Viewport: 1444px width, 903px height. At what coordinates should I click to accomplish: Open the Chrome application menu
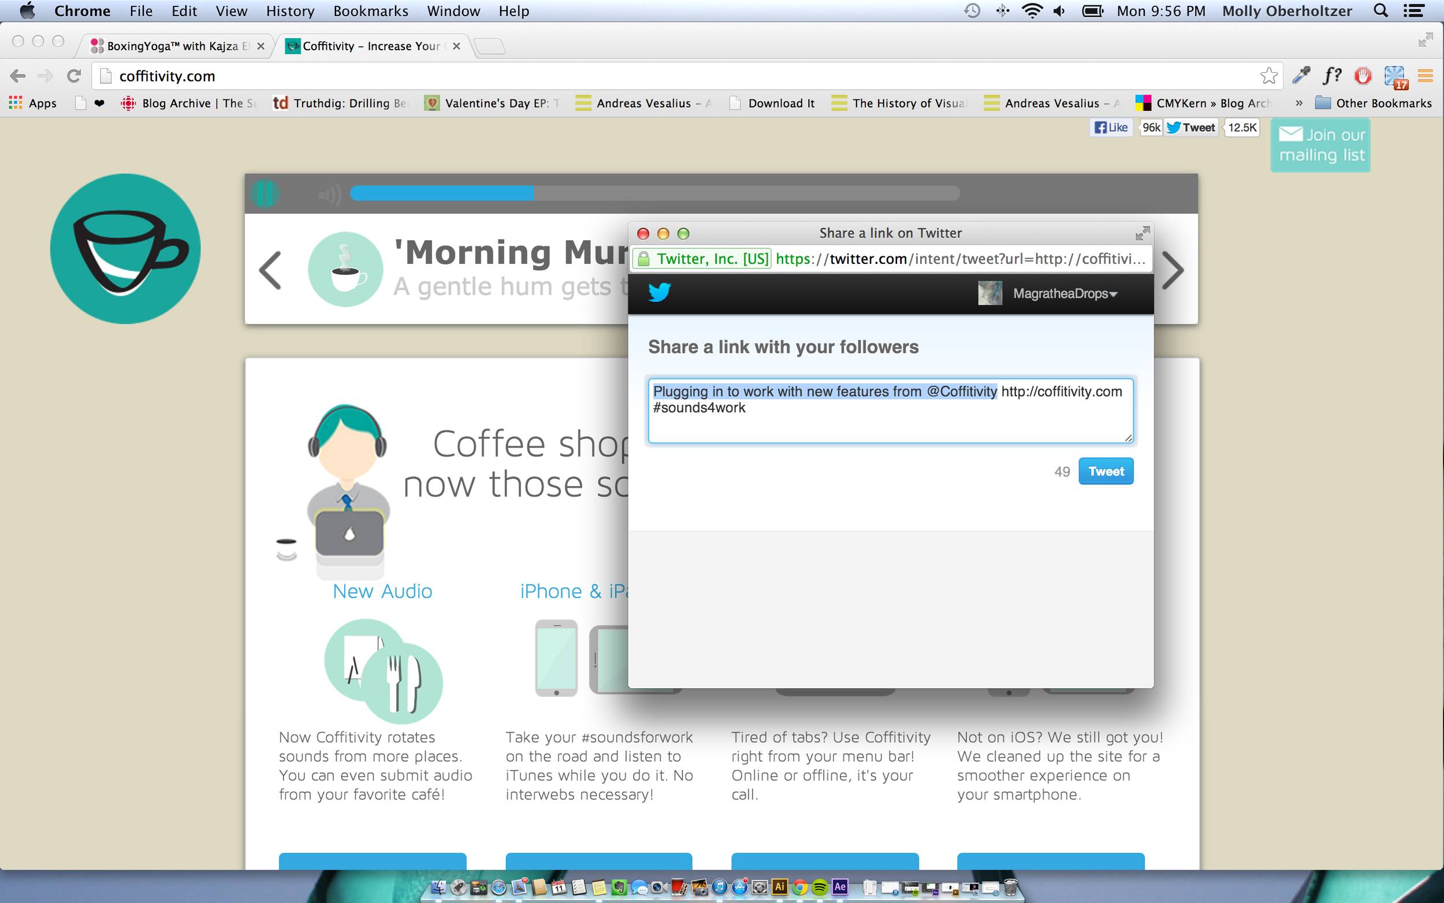pyautogui.click(x=82, y=11)
